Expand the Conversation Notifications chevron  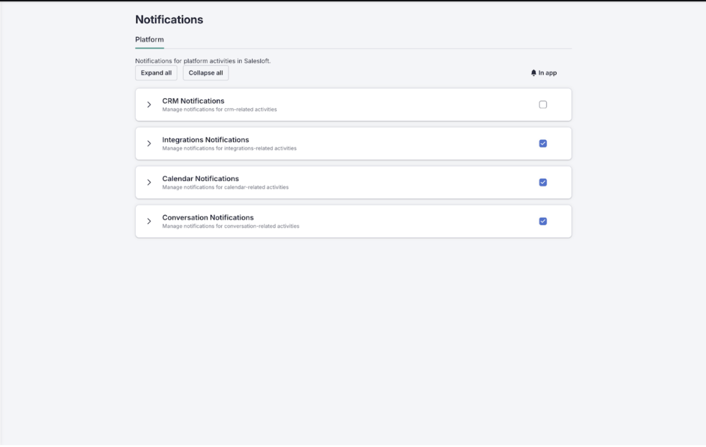pyautogui.click(x=149, y=221)
